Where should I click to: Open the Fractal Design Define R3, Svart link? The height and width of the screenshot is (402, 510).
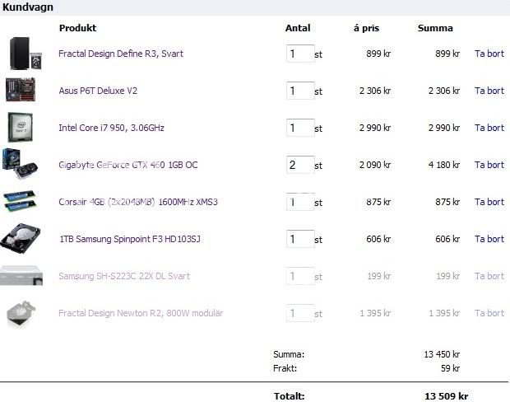(x=121, y=54)
